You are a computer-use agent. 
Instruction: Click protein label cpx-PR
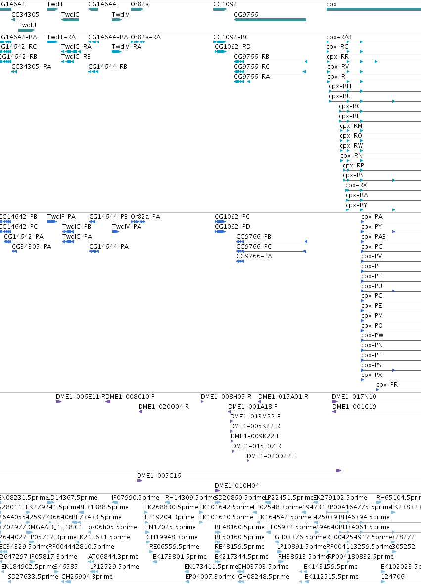coord(387,385)
